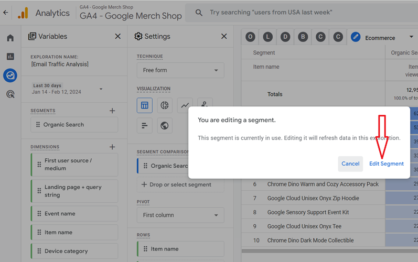Add a new segment with plus icon
Viewport: 418px width, 262px height.
point(112,111)
